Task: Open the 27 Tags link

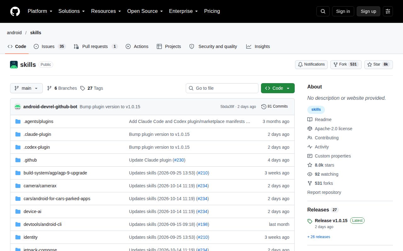Action: coord(92,88)
